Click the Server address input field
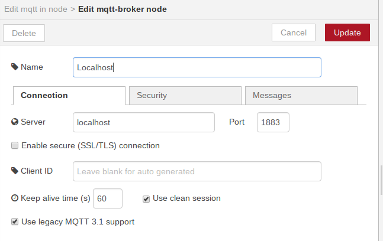 (143, 122)
